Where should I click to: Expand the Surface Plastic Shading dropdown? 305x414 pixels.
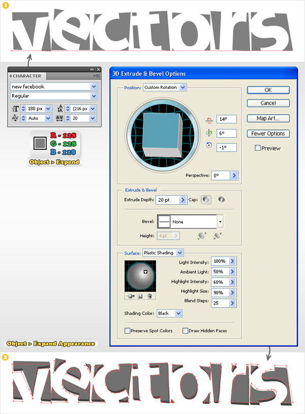[x=180, y=253]
